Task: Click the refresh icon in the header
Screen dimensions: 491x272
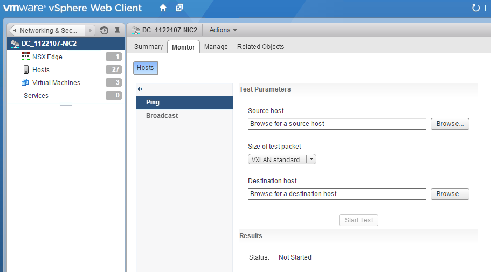Action: 476,8
